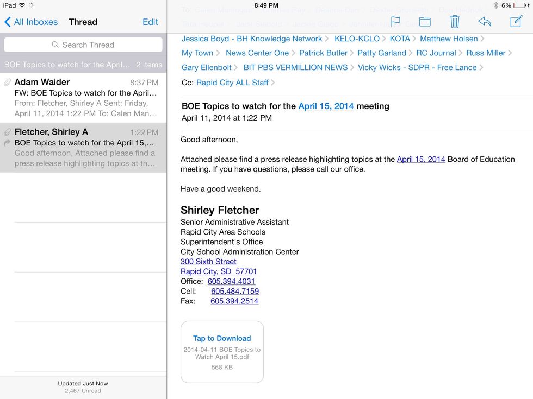The image size is (533, 399).
Task: Open the 300 Sixth Street address link
Action: [208, 261]
